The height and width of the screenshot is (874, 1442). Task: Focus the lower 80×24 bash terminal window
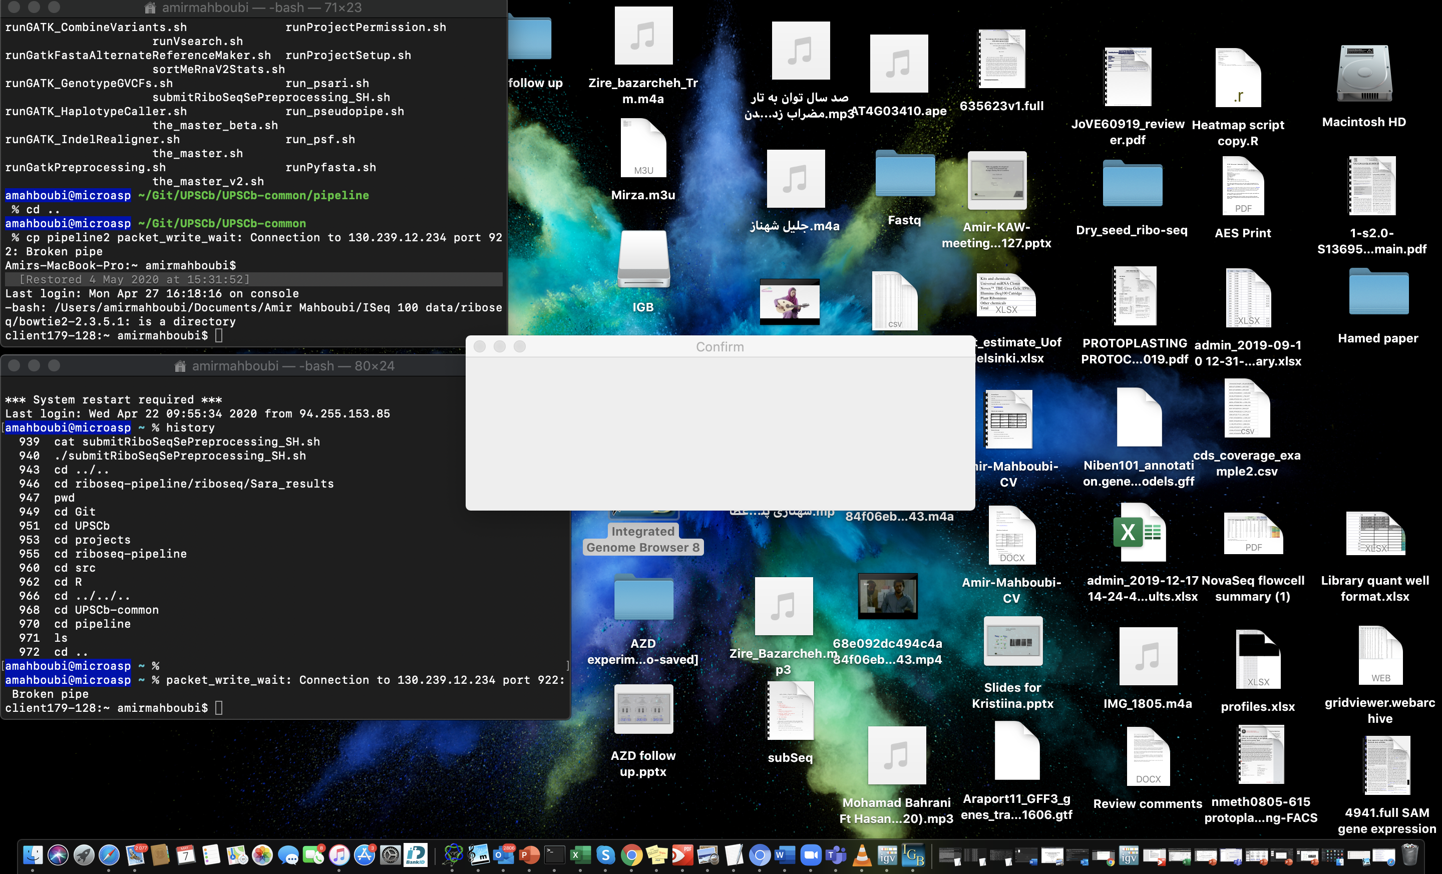292,365
